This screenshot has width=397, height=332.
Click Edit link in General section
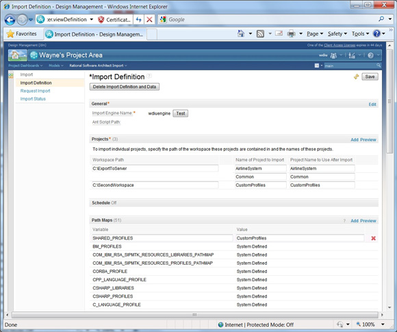tap(372, 104)
